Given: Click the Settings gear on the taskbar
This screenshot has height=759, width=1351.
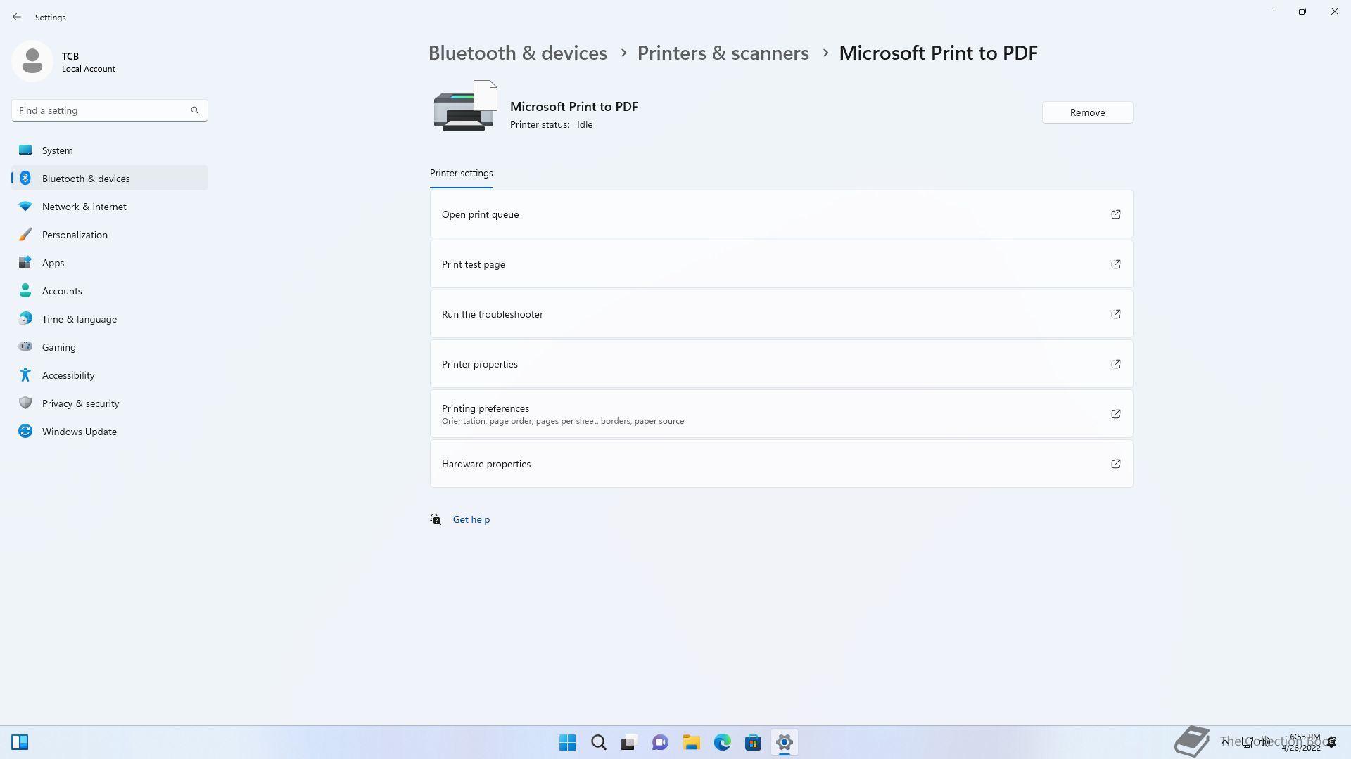Looking at the screenshot, I should [x=784, y=742].
